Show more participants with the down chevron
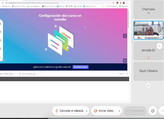The height and width of the screenshot is (119, 164). pos(148,85)
